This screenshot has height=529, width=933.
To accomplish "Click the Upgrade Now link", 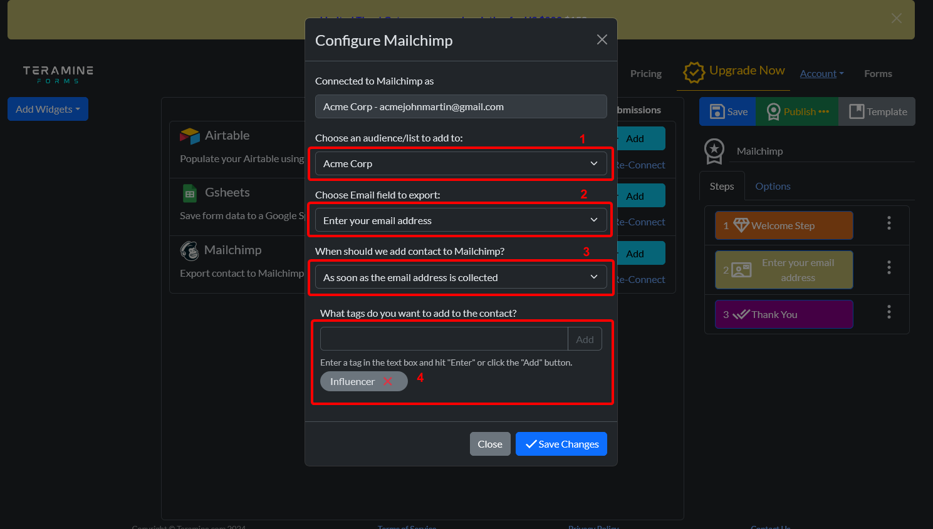I will (x=747, y=70).
